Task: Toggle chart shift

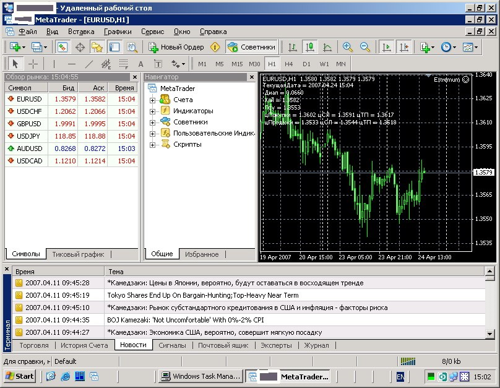Action: click(404, 47)
